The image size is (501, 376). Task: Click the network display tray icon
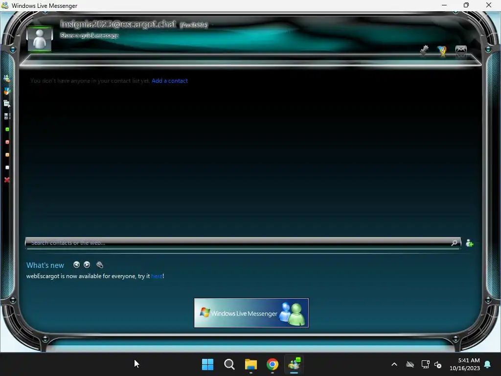point(425,364)
